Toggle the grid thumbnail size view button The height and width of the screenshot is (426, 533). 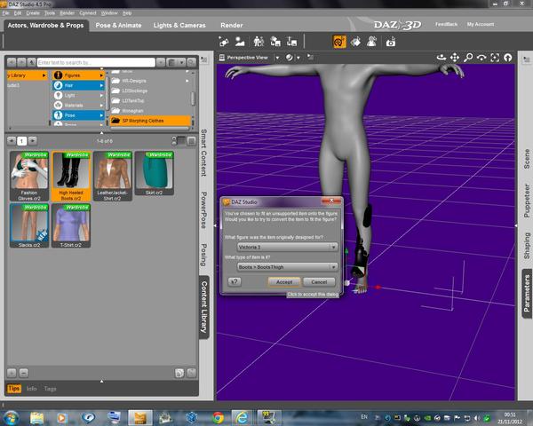[181, 140]
